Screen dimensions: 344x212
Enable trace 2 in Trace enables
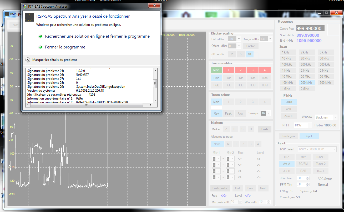pos(241,70)
